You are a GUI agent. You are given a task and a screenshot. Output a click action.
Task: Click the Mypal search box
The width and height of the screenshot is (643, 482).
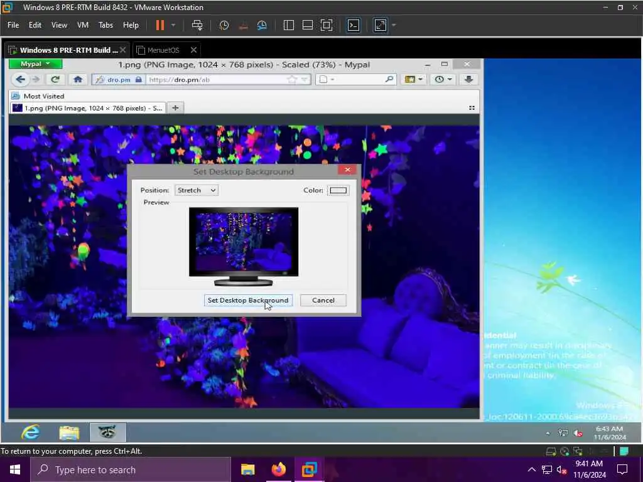(x=355, y=80)
